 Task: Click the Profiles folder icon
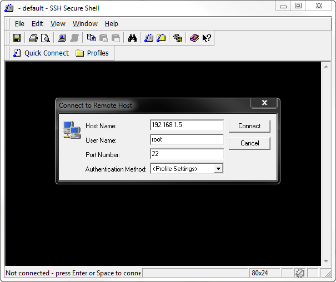[80, 53]
